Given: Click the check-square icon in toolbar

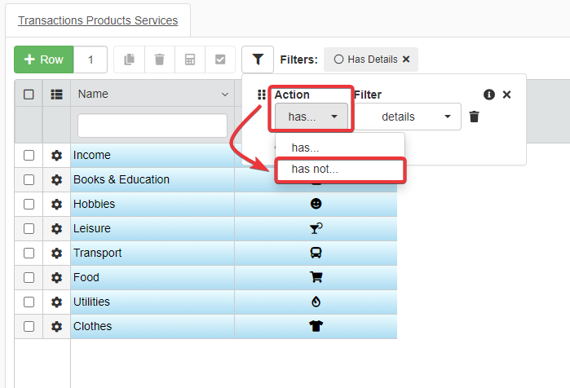Looking at the screenshot, I should click(219, 60).
